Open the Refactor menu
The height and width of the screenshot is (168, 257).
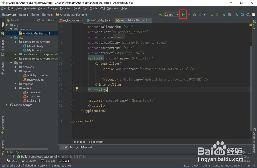pos(65,8)
